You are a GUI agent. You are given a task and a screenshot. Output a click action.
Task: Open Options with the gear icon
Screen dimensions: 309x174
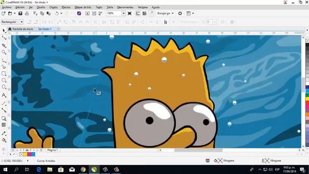[180, 14]
